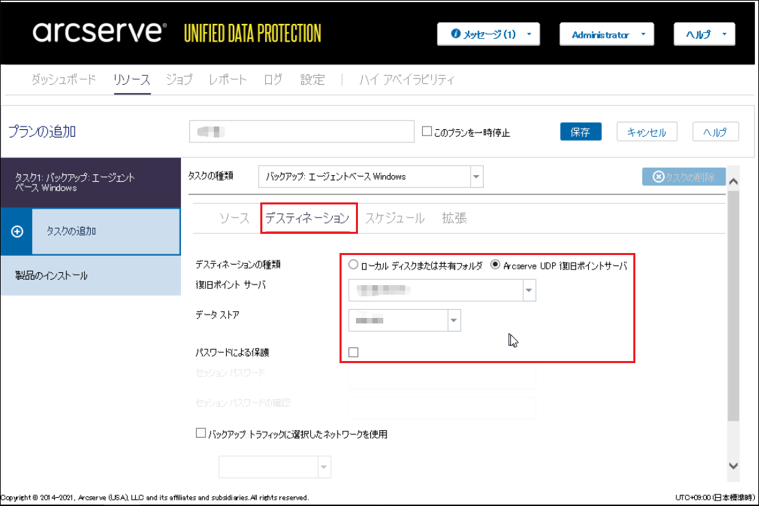The width and height of the screenshot is (759, 506).
Task: Check バックアップ トラフィックに選択したネットワークを使用
Action: (x=200, y=433)
